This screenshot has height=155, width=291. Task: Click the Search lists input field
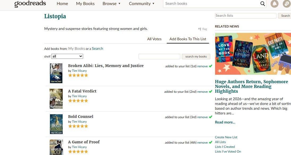click(245, 16)
